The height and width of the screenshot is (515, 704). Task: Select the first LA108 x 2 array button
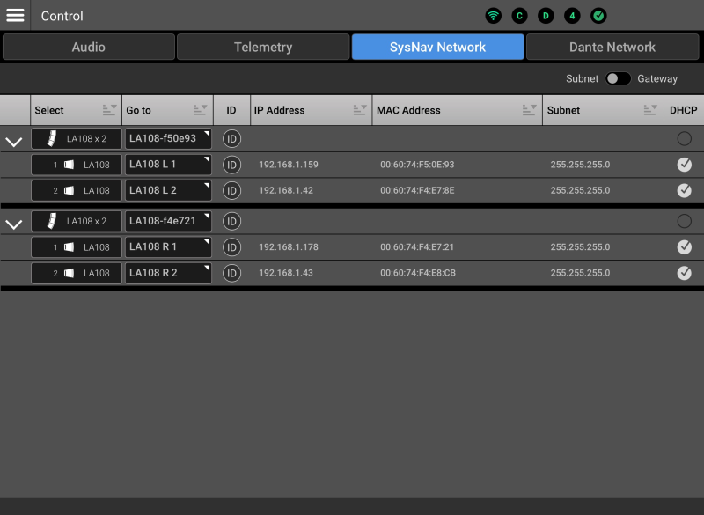pyautogui.click(x=77, y=138)
